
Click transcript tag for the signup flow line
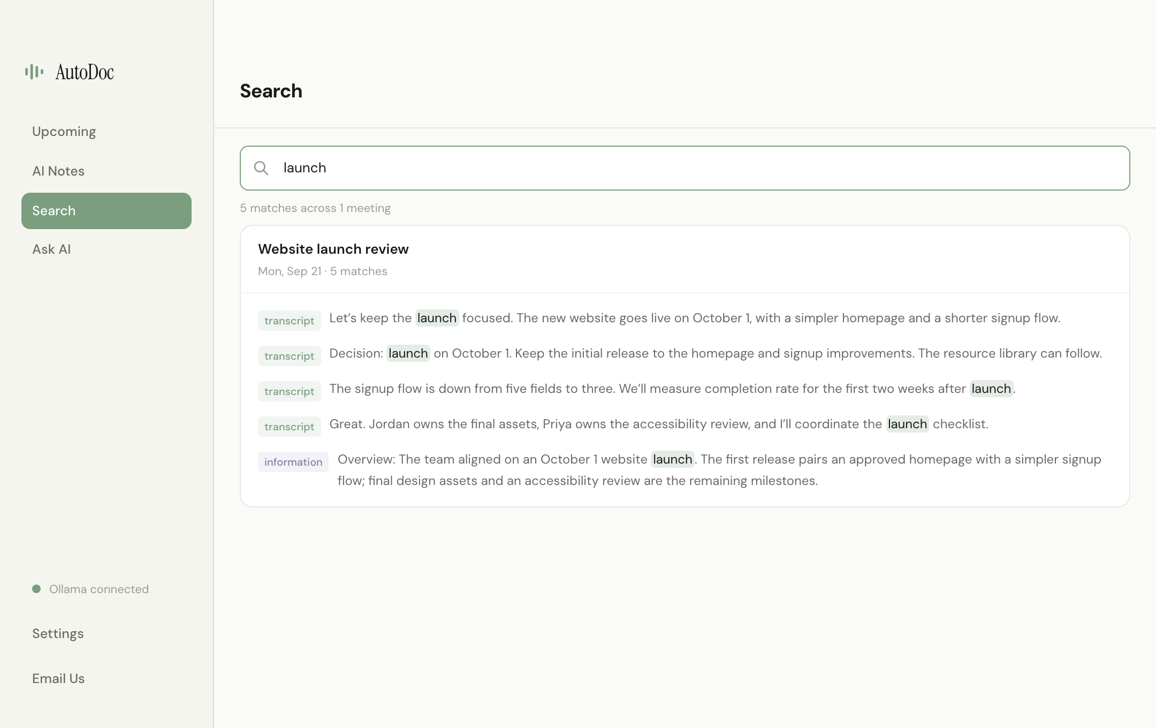(x=289, y=391)
